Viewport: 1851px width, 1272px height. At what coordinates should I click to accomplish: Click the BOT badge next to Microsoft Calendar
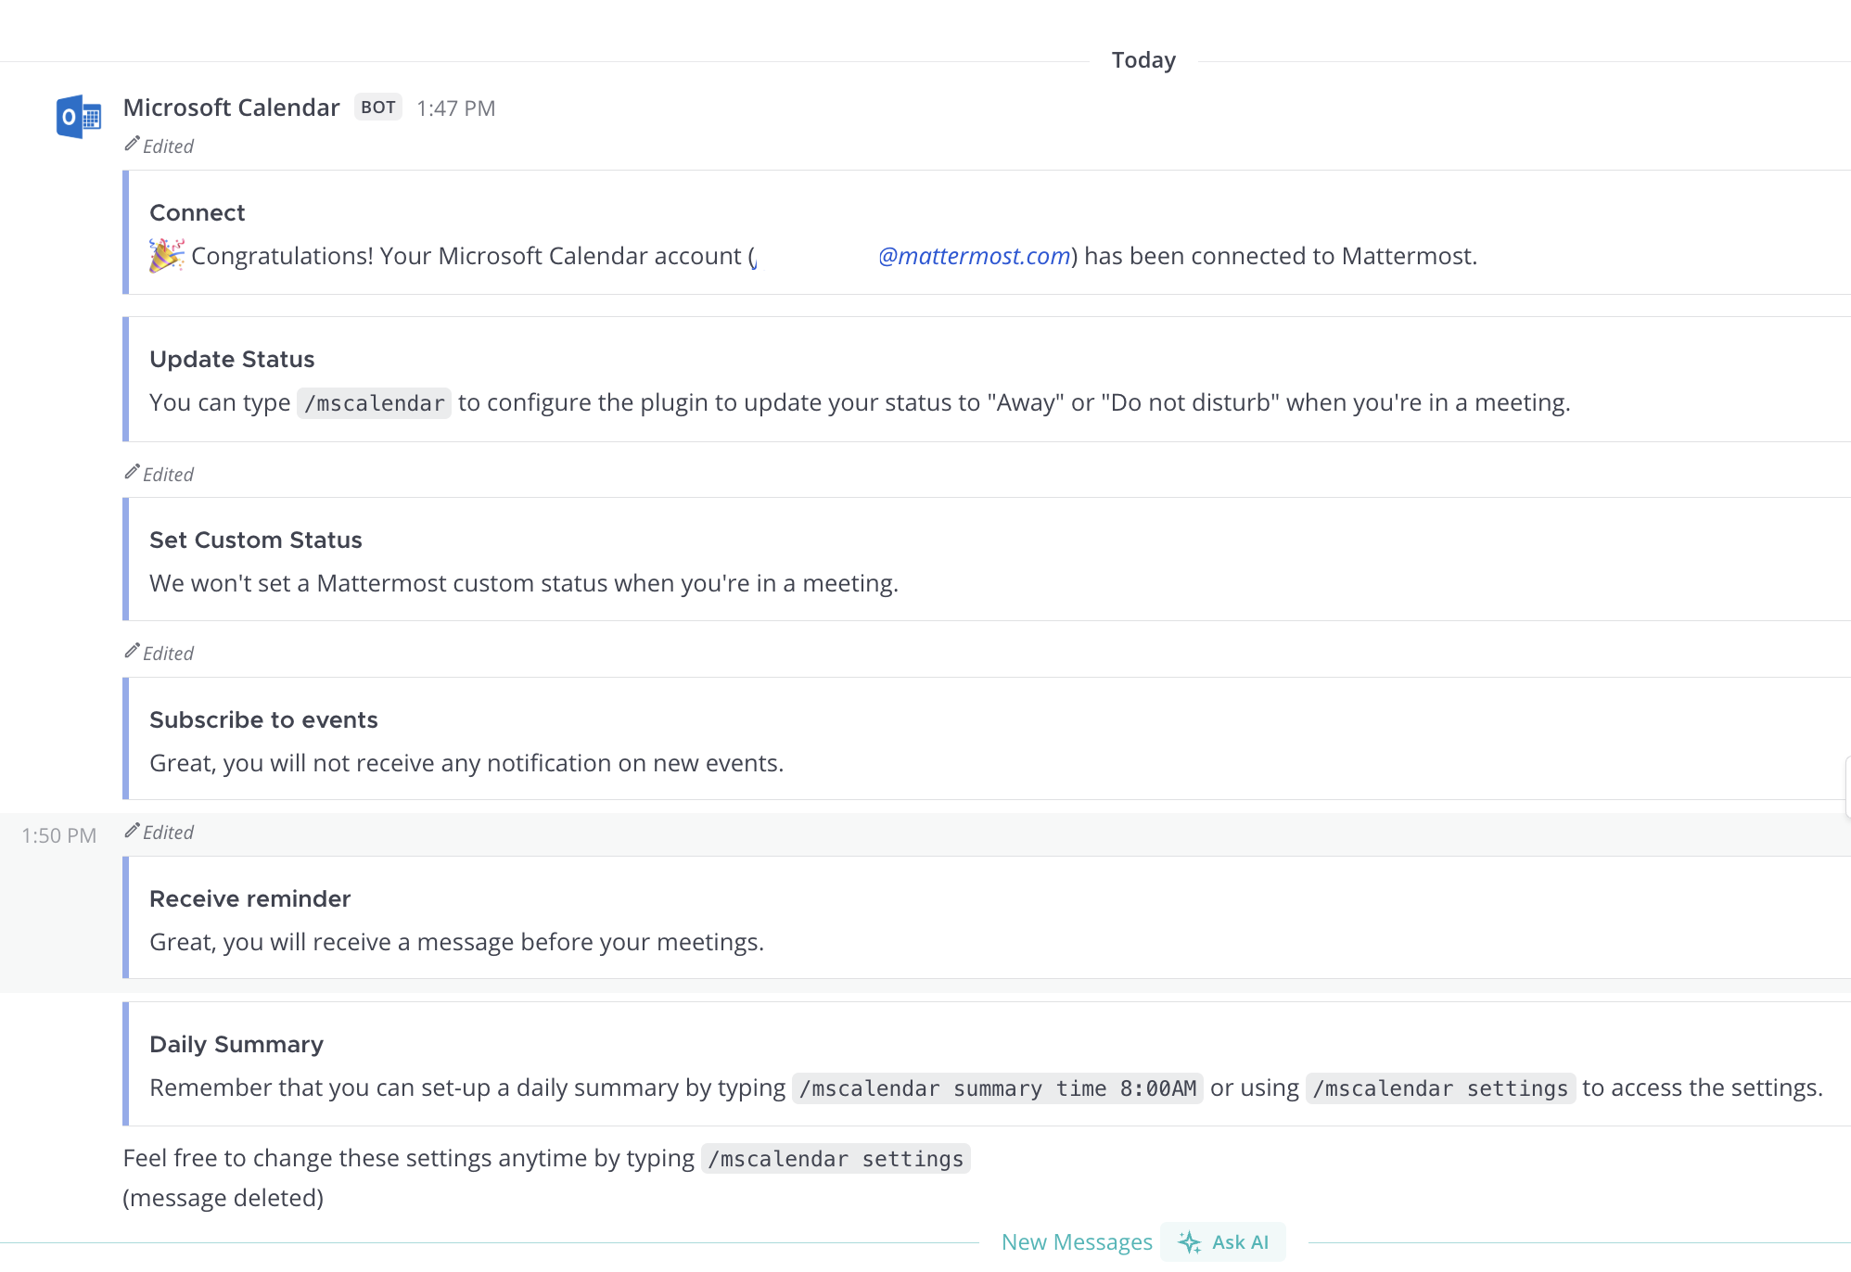[x=377, y=108]
